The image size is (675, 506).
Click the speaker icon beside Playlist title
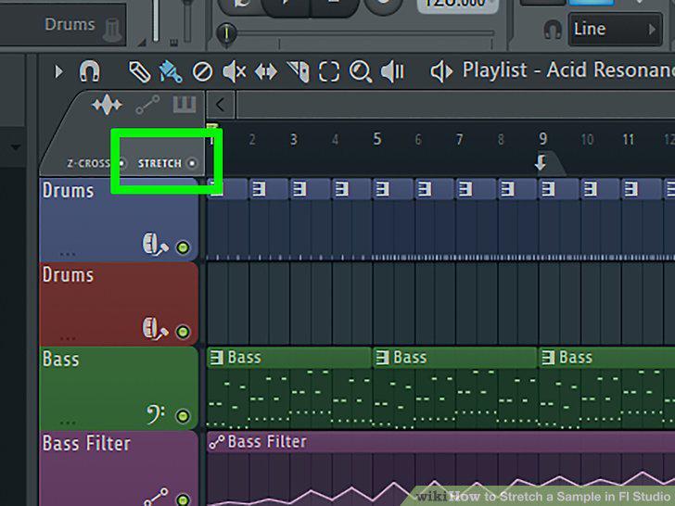(x=441, y=71)
